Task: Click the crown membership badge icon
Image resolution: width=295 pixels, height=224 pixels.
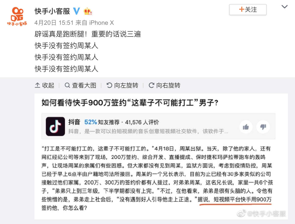Action: click(x=87, y=11)
